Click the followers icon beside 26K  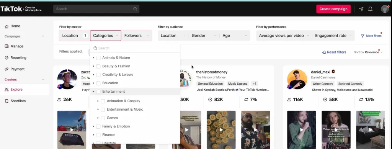[x=59, y=100]
